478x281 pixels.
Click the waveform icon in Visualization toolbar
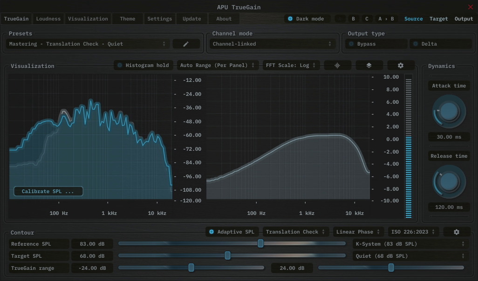pyautogui.click(x=337, y=66)
